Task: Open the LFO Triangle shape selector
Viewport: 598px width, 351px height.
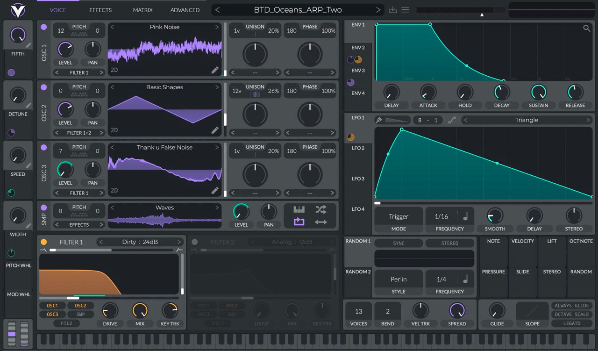Action: click(x=527, y=120)
